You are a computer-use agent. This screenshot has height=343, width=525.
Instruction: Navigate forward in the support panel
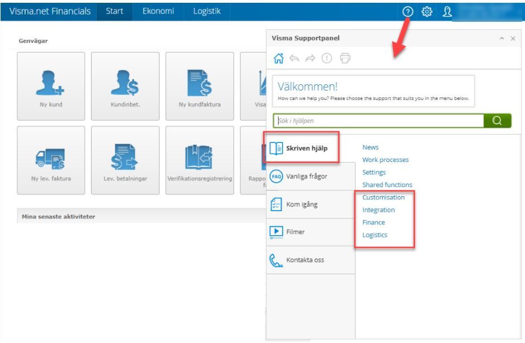[x=310, y=58]
